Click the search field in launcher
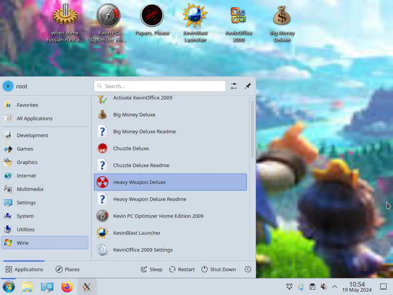Image resolution: width=393 pixels, height=295 pixels. pyautogui.click(x=160, y=86)
